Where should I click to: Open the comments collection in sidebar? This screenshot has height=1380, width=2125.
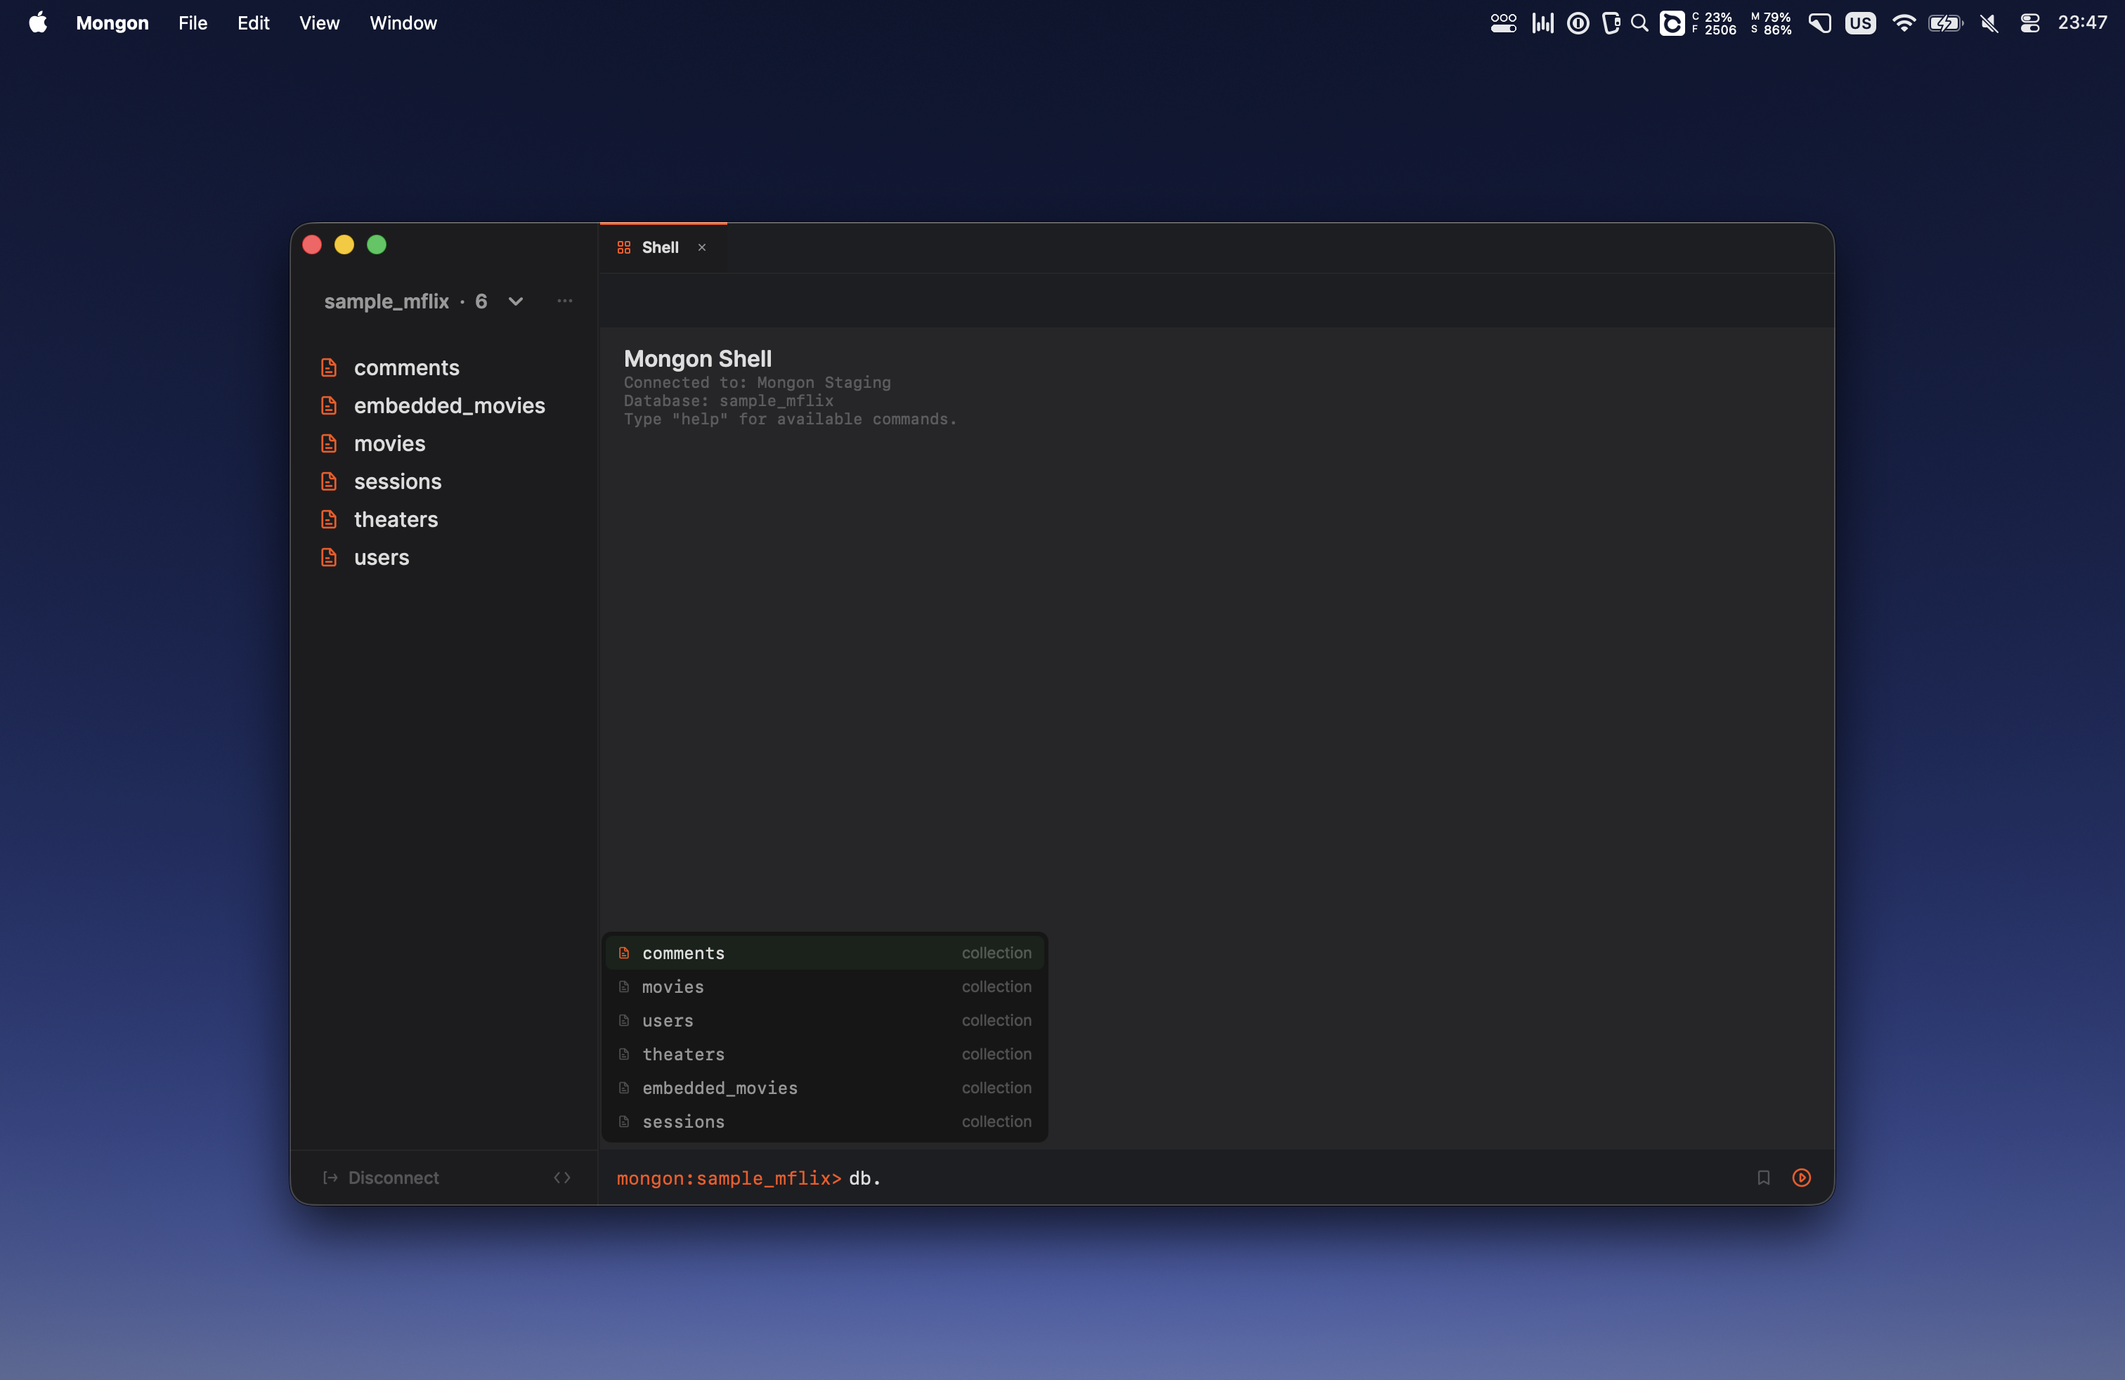(x=406, y=367)
